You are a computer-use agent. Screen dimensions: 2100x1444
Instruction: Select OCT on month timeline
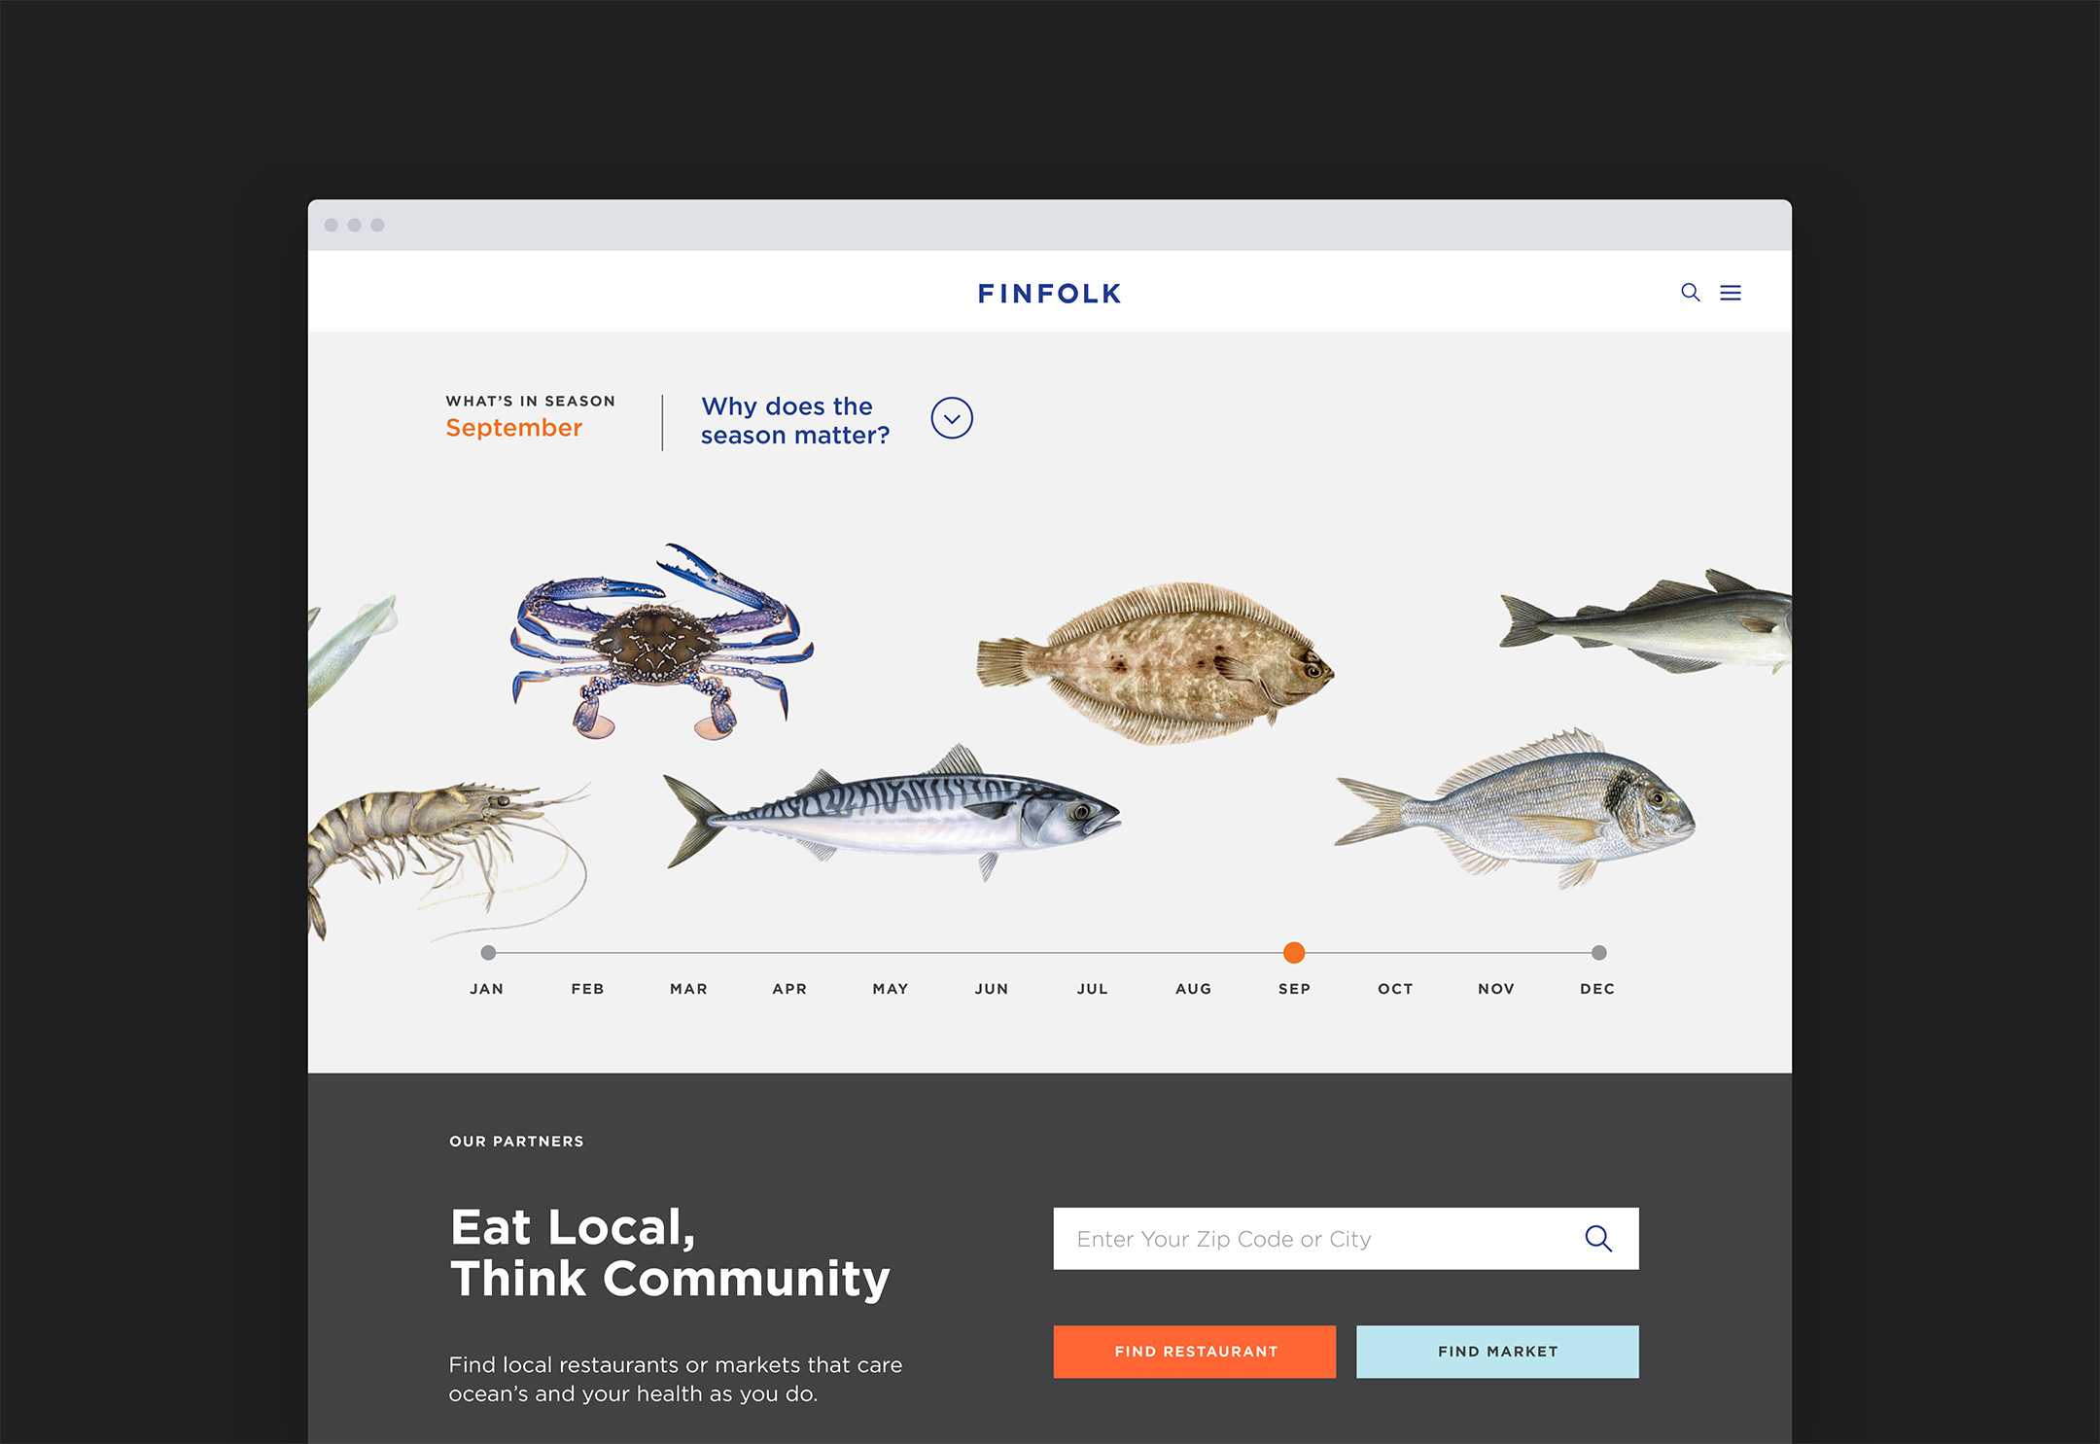1395,989
